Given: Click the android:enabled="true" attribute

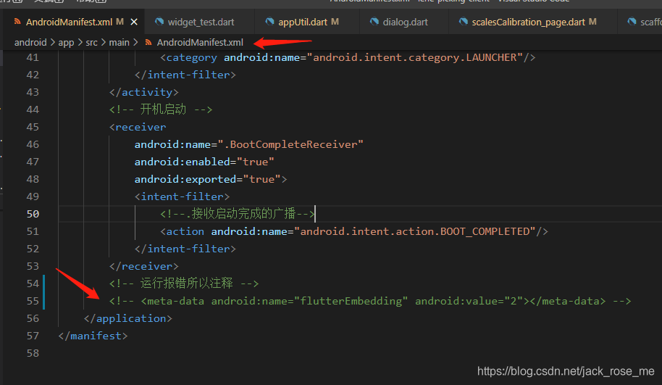Looking at the screenshot, I should (204, 162).
